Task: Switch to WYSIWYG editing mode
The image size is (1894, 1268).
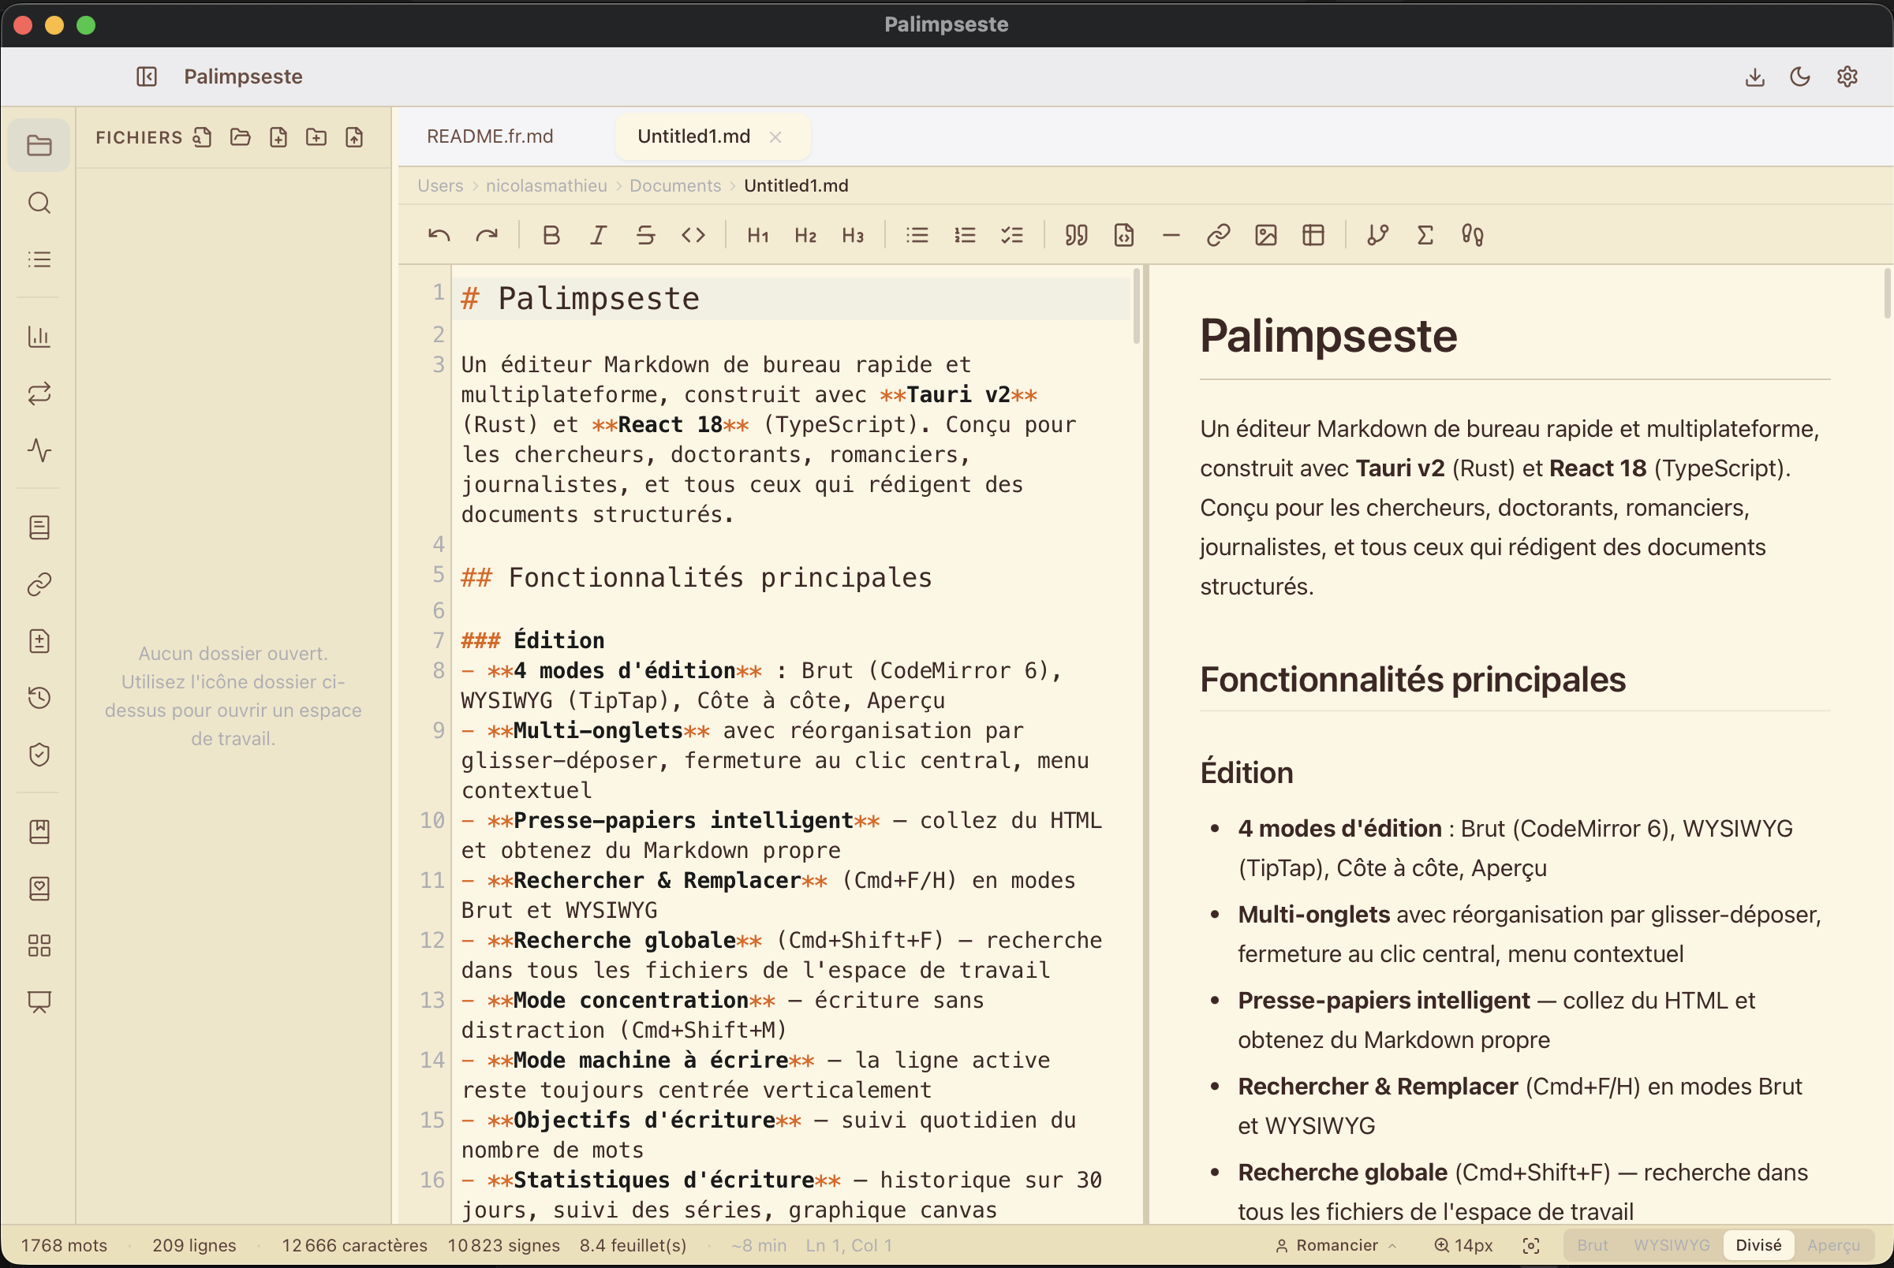Action: (1672, 1245)
